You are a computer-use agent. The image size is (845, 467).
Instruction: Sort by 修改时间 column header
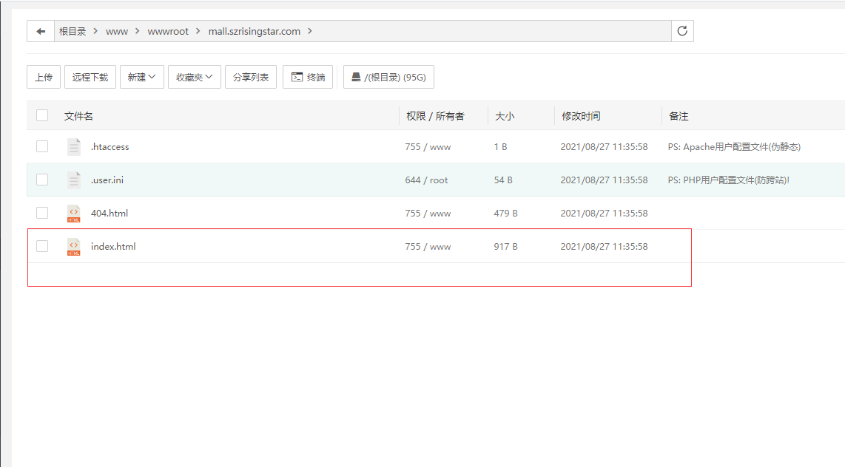581,116
